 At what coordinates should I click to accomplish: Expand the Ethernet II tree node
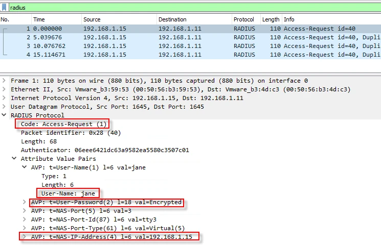[5, 89]
